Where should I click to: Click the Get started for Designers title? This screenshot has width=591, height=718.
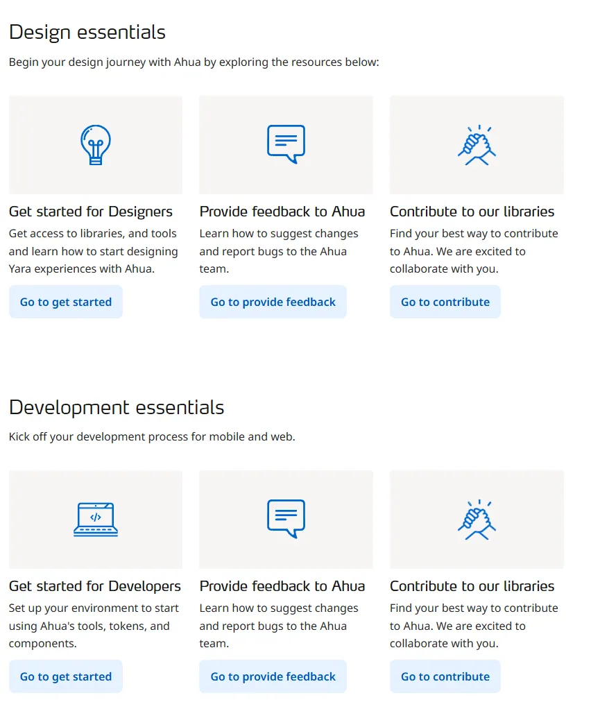point(91,212)
